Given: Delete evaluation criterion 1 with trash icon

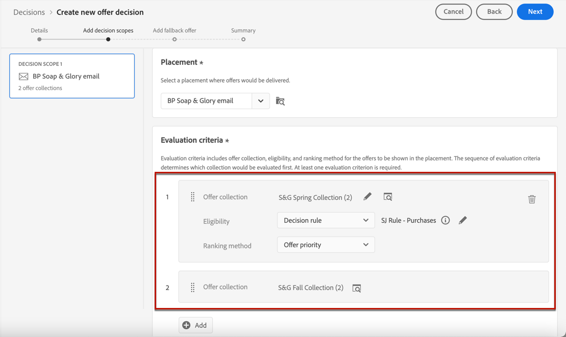Looking at the screenshot, I should point(532,199).
